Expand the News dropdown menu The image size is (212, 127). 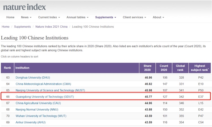(x=26, y=17)
